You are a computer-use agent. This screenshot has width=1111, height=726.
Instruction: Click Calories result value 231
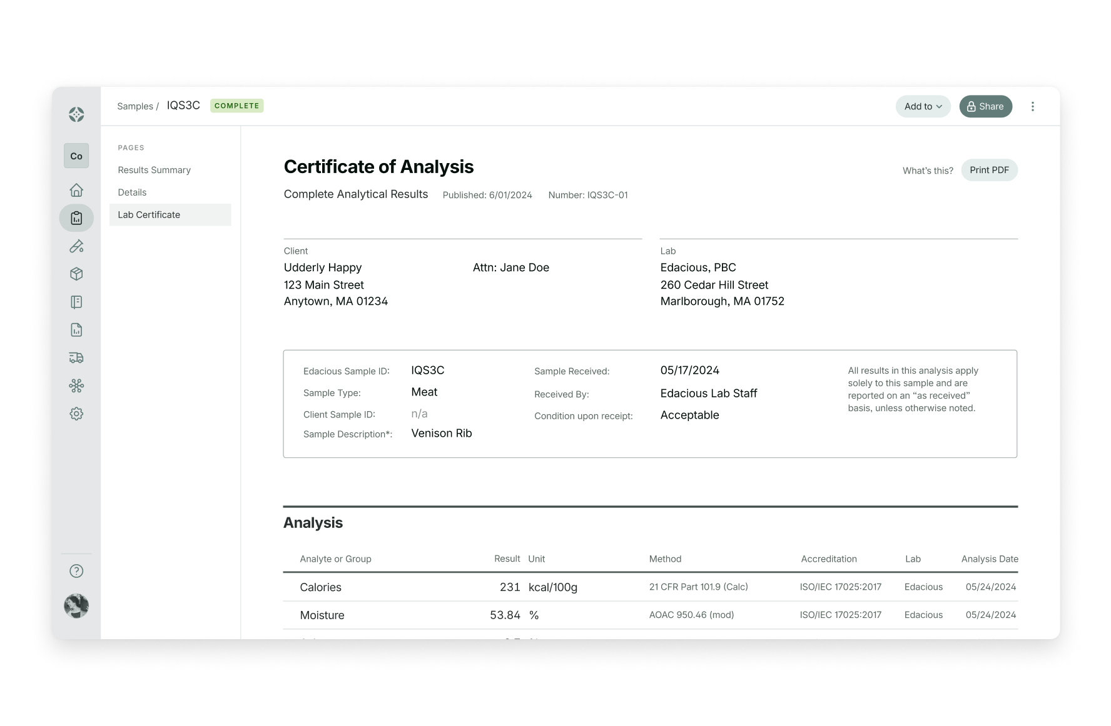(x=510, y=587)
